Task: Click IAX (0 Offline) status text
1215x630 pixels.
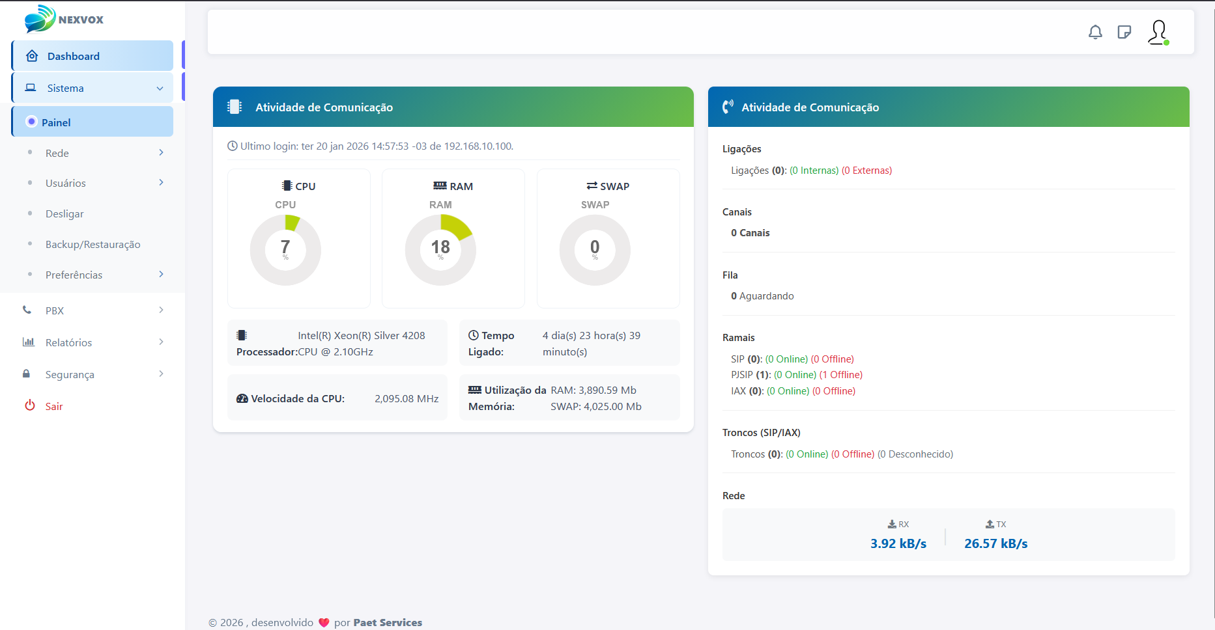Action: [x=834, y=391]
